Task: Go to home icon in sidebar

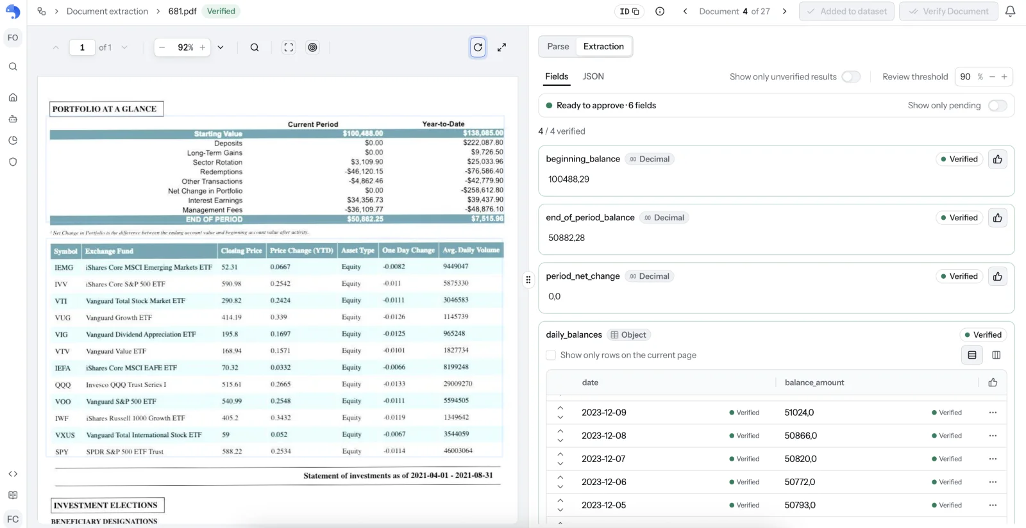Action: [13, 97]
